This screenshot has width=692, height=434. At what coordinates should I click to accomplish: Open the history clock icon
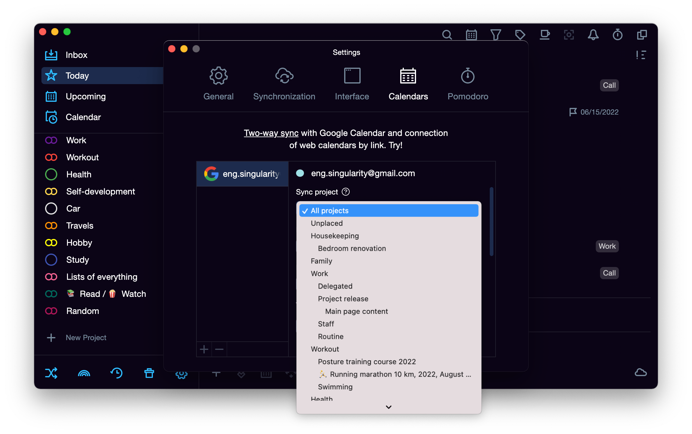coord(116,373)
